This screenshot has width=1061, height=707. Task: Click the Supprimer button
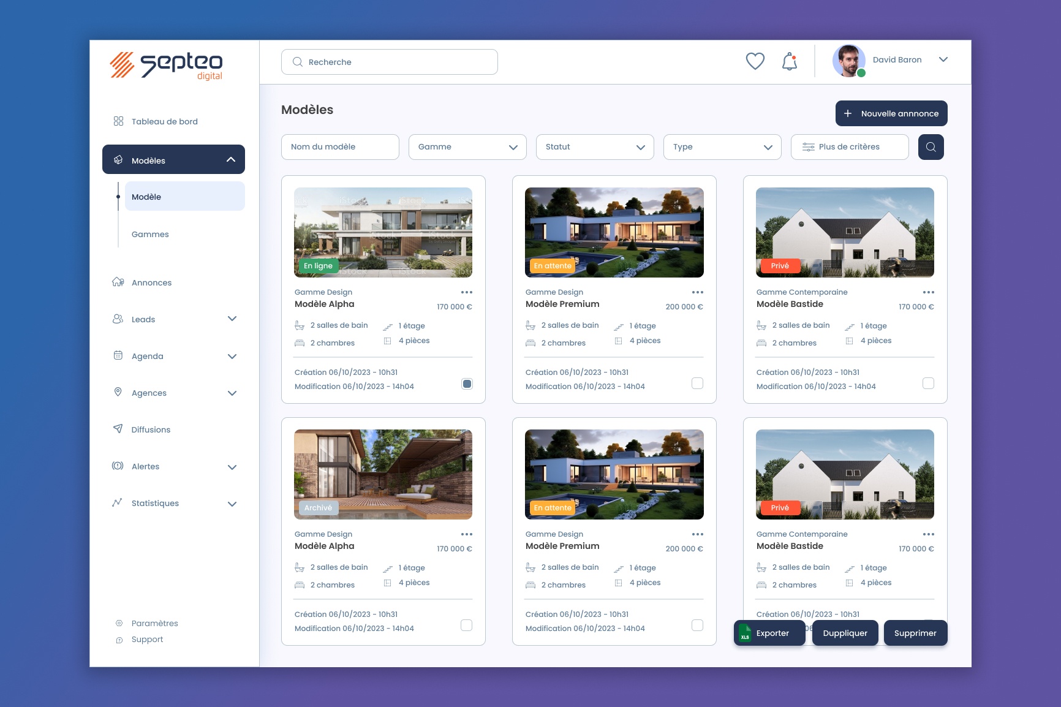[x=915, y=633]
